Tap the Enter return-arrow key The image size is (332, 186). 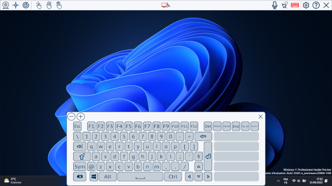(208, 156)
